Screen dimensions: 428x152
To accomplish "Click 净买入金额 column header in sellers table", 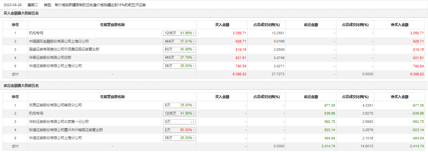I will 399,97.
